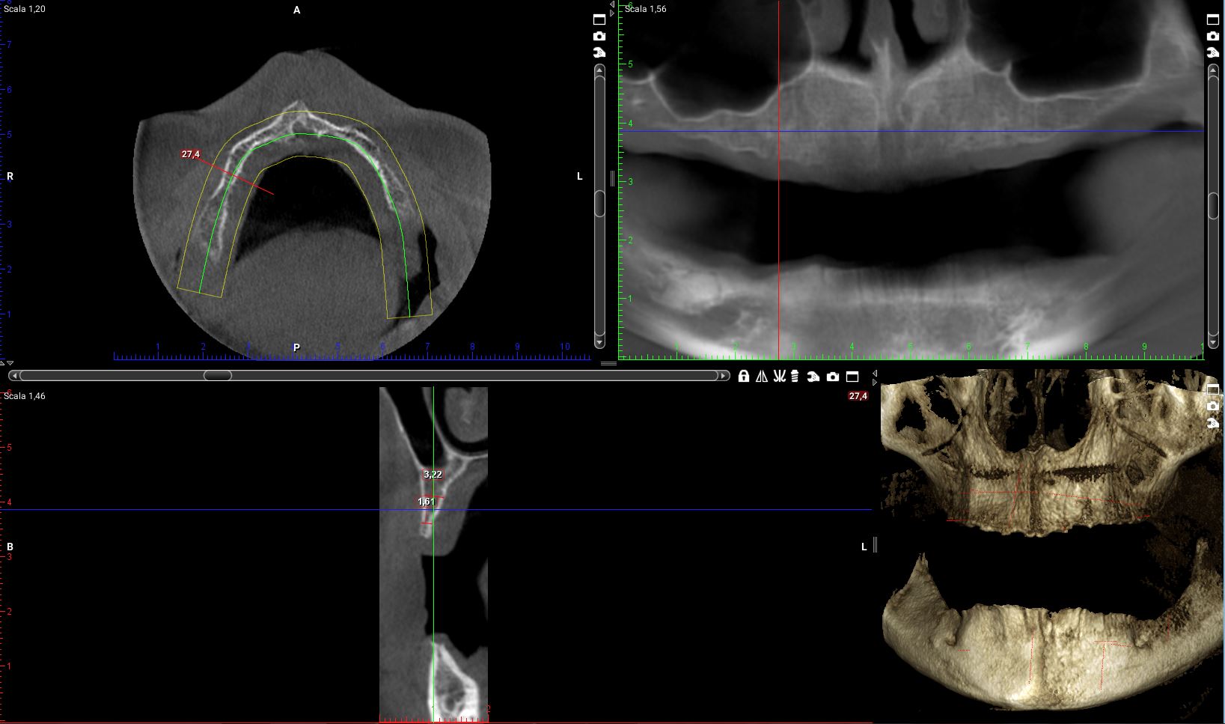1225x724 pixels.
Task: Select the implant screw placement tool
Action: point(795,377)
